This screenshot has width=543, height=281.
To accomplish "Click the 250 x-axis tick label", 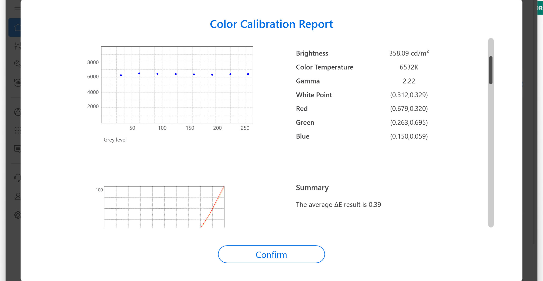I will (245, 128).
